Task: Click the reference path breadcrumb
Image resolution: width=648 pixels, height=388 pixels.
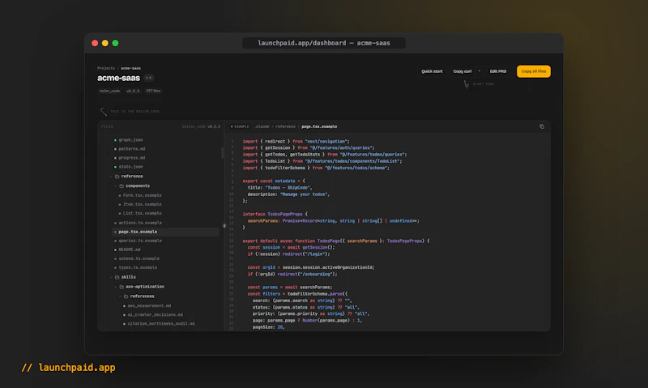Action: (x=286, y=126)
